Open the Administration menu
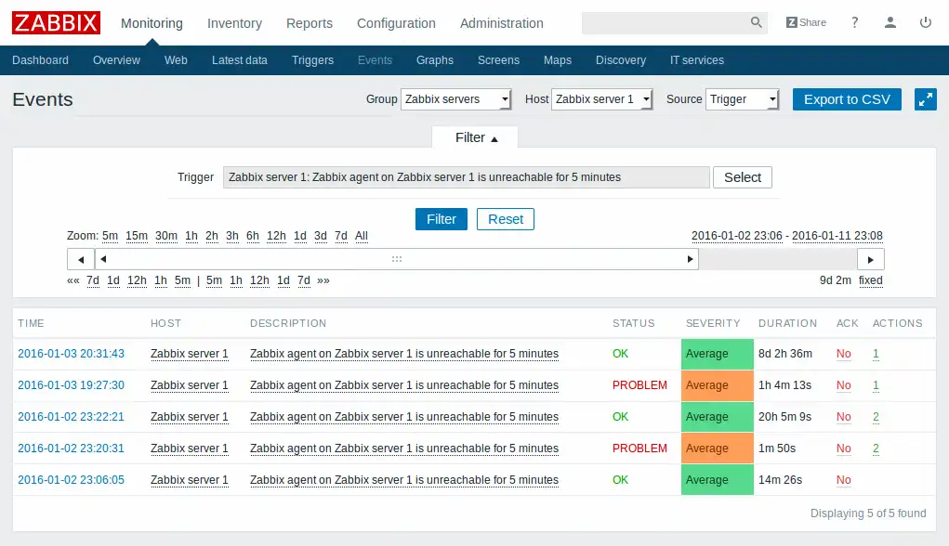 click(x=502, y=23)
